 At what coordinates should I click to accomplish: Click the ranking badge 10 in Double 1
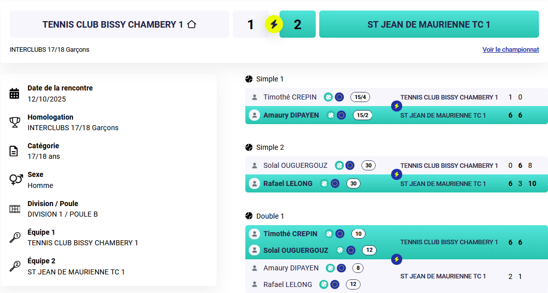tap(358, 234)
